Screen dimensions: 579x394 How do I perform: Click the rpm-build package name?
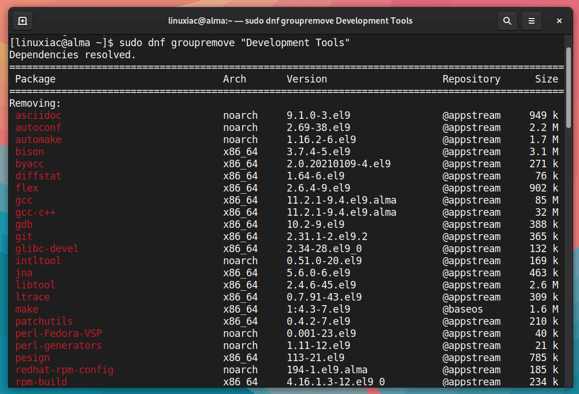tap(41, 382)
